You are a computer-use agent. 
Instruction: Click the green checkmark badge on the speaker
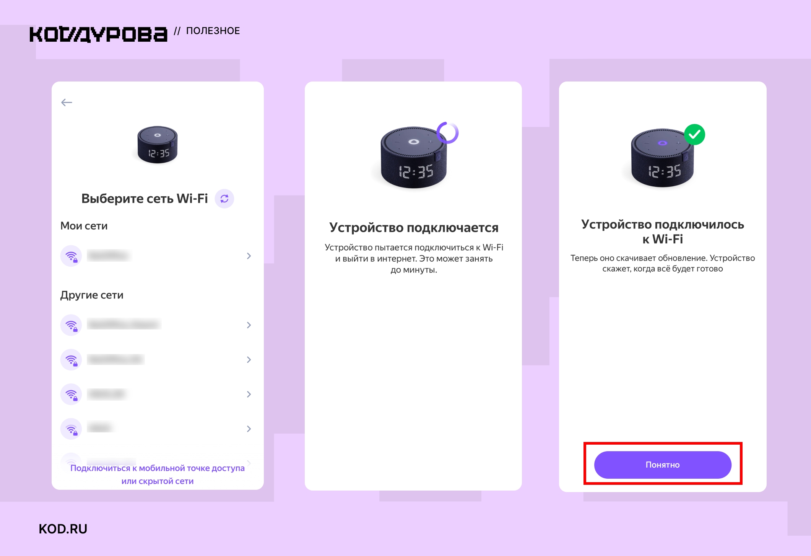694,134
